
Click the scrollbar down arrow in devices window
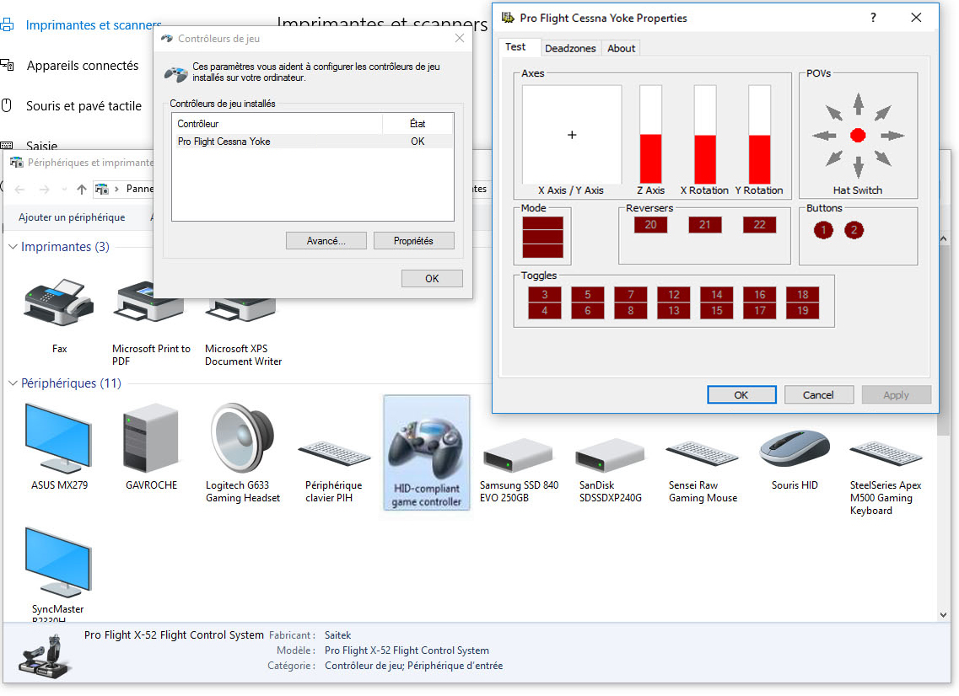(942, 615)
